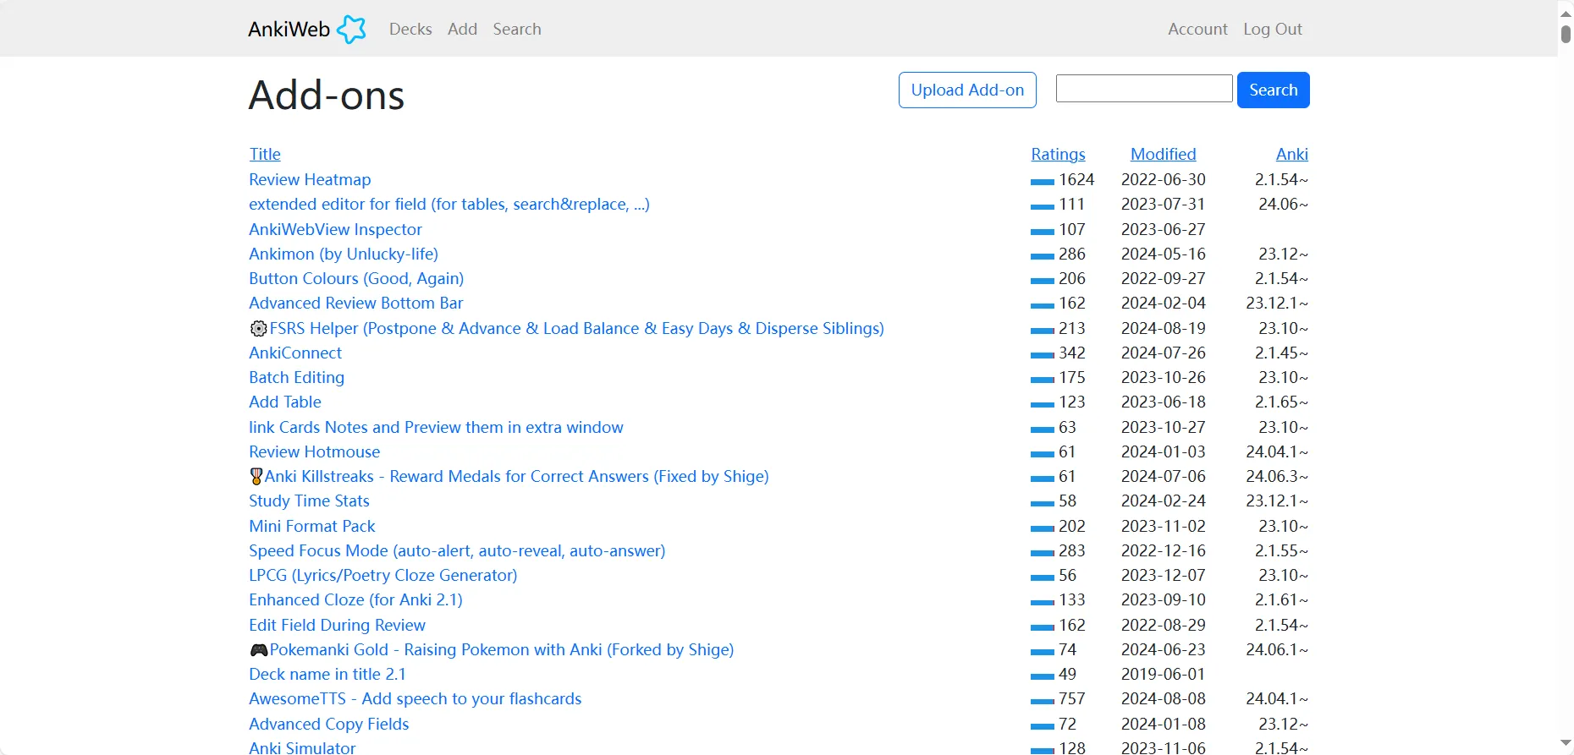Image resolution: width=1574 pixels, height=755 pixels.
Task: Click the gamepad icon beside Pokemanki Gold
Action: pyautogui.click(x=259, y=650)
